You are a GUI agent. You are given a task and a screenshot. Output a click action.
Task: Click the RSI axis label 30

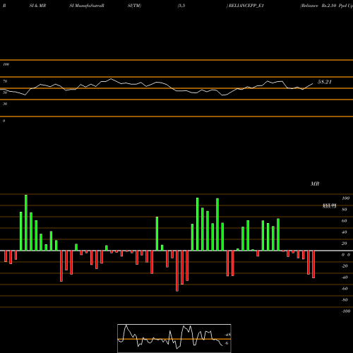tap(5, 104)
